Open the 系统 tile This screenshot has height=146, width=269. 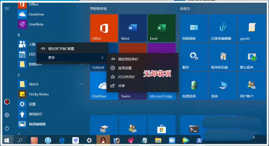(223, 86)
